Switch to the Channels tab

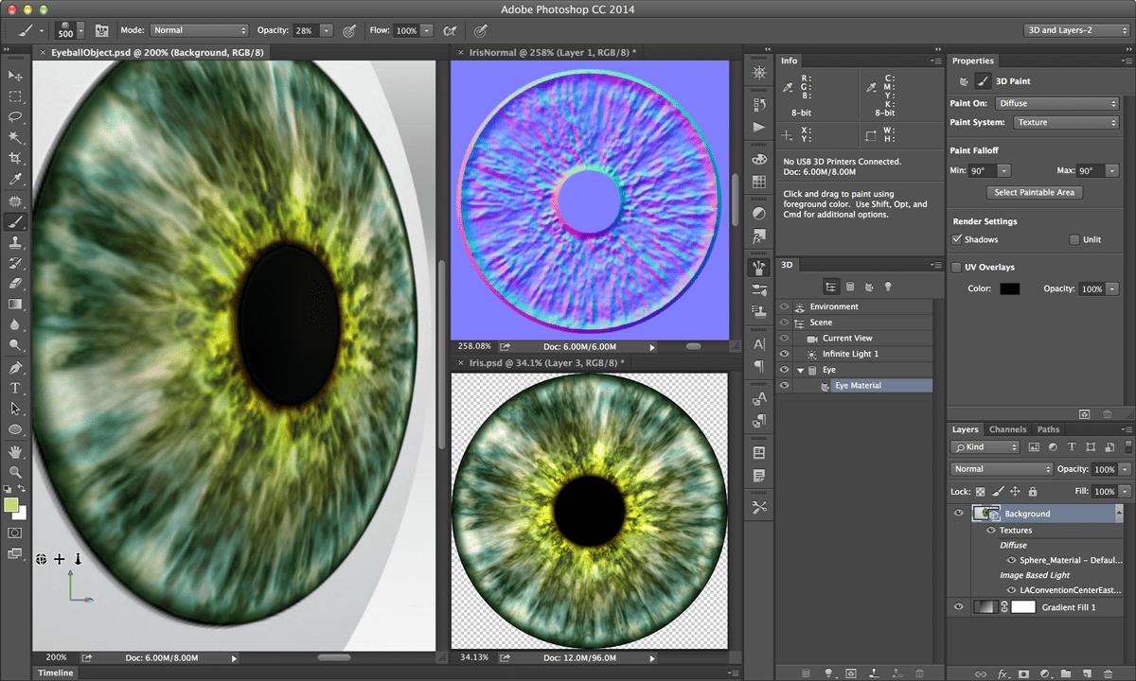(x=1007, y=428)
